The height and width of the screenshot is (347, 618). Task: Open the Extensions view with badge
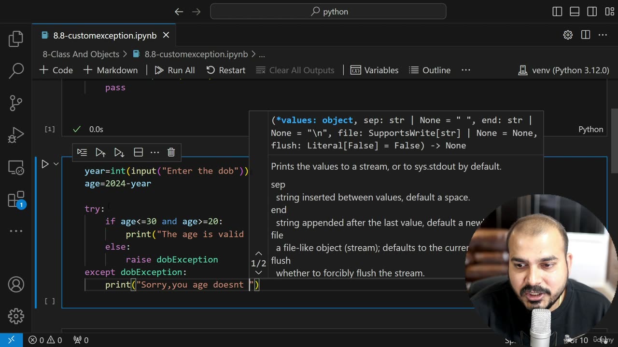pyautogui.click(x=16, y=200)
